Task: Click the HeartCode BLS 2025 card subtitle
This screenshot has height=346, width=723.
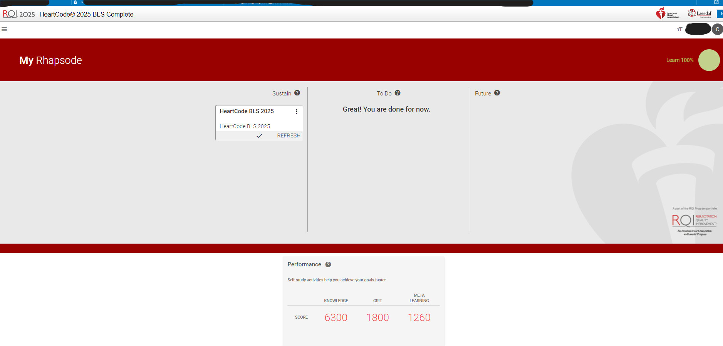Action: [245, 126]
